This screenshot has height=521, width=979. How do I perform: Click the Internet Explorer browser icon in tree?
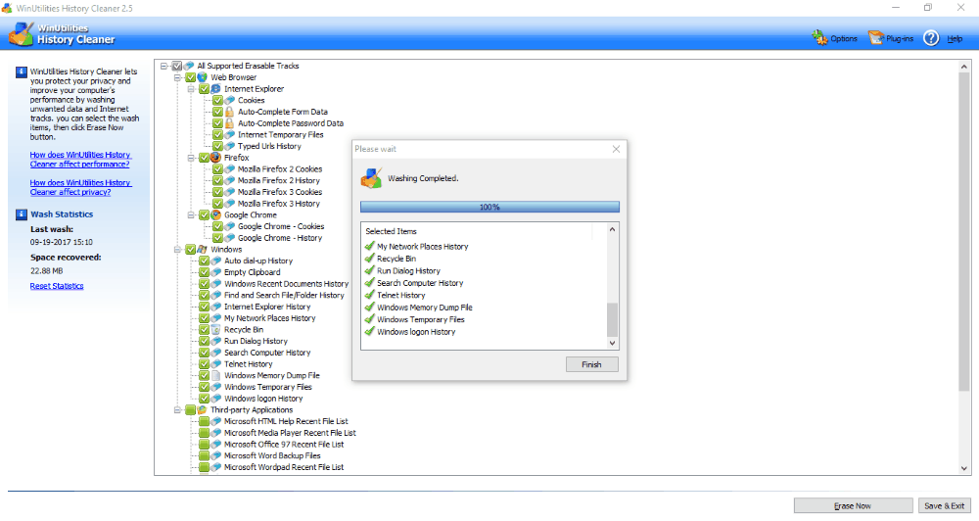click(x=216, y=89)
